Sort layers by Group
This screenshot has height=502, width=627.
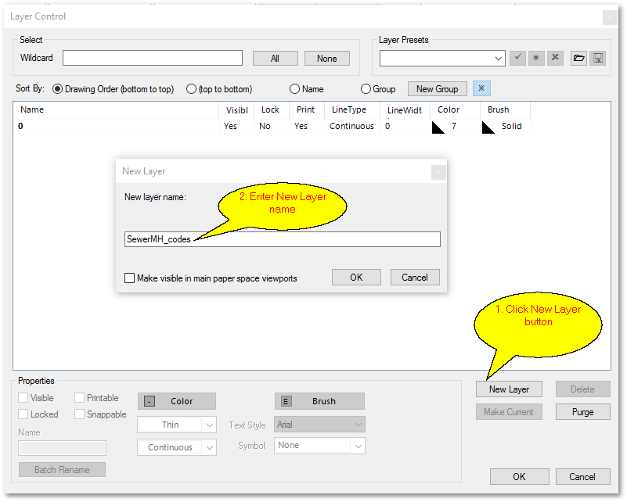point(366,89)
